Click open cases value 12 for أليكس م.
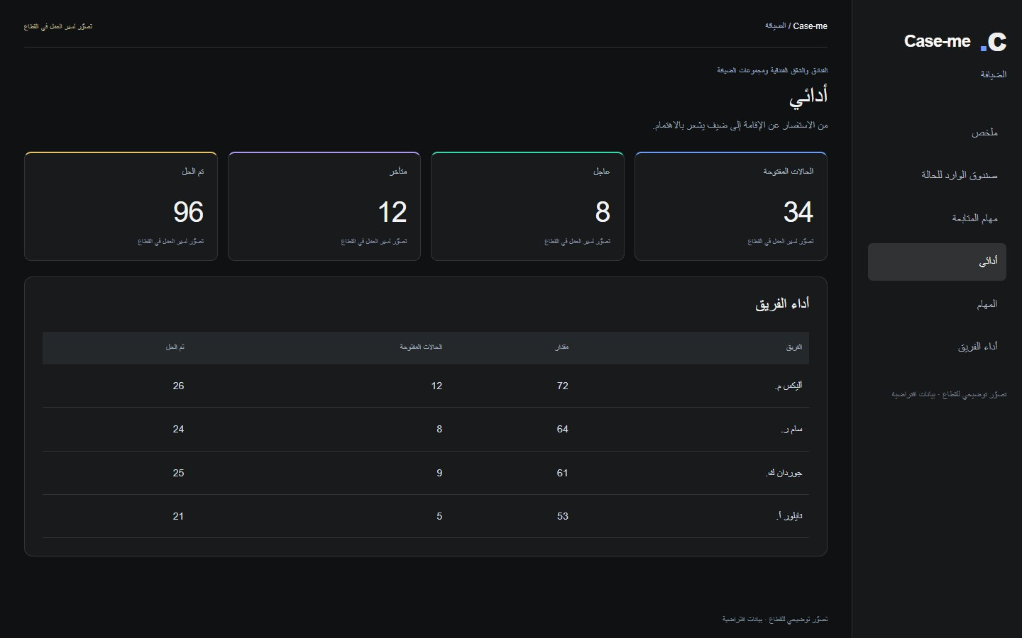Viewport: 1022px width, 638px height. click(x=436, y=386)
